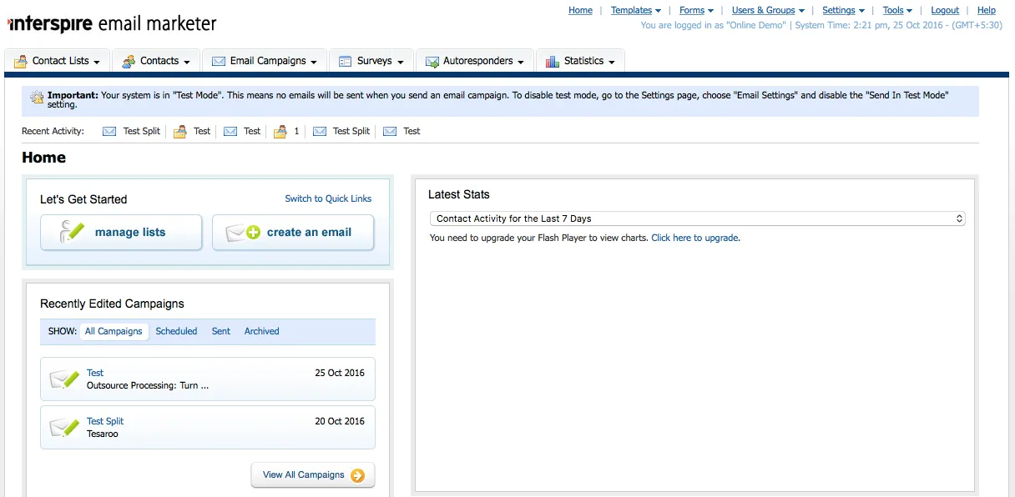Image resolution: width=1015 pixels, height=497 pixels.
Task: Expand the Templates menu at top
Action: (x=635, y=10)
